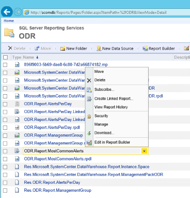Check the box for ODR.Report.ManagementGroup report
190x198 pixels.
tap(5, 136)
